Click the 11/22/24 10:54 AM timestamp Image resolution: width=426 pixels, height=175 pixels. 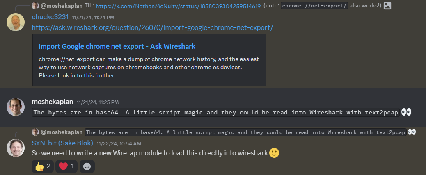(x=119, y=143)
